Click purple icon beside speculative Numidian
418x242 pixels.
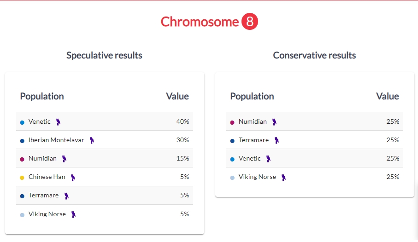(x=64, y=159)
